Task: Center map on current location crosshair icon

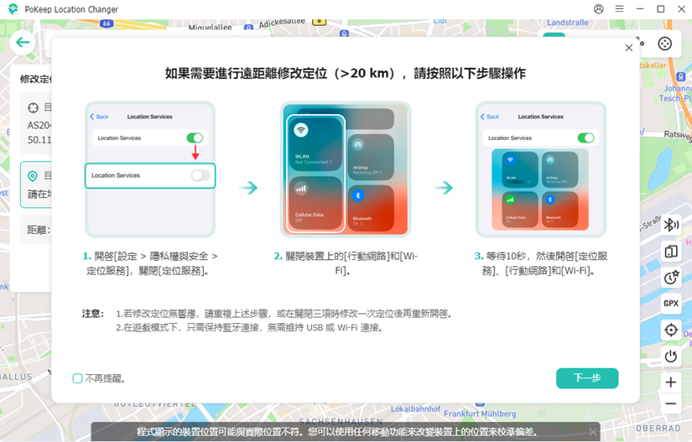Action: 671,330
